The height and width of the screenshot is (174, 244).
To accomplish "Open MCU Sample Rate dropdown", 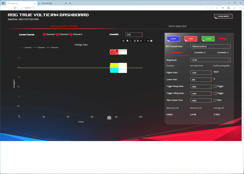I will click(x=210, y=46).
